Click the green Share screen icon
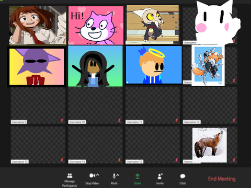The height and width of the screenshot is (188, 251). pos(138,177)
